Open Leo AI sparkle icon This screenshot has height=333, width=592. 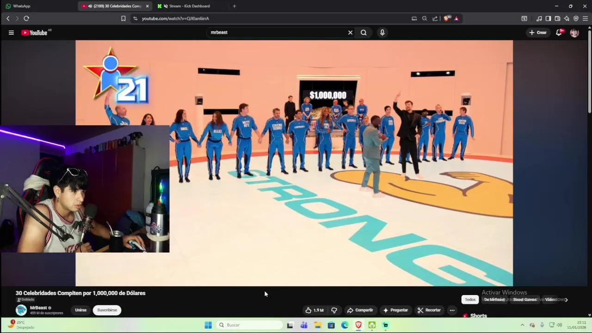coord(567,18)
